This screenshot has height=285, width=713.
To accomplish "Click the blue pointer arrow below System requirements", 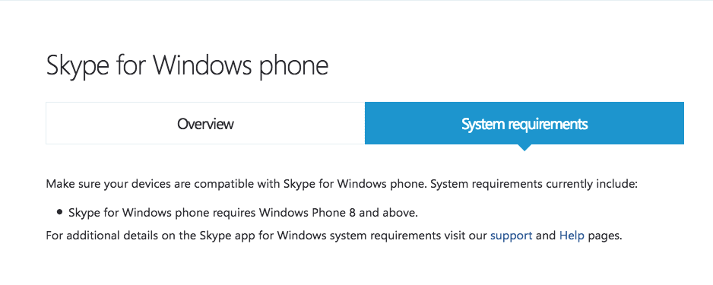I will click(524, 147).
